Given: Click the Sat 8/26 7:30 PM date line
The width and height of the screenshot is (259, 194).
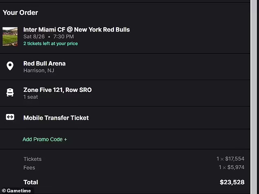Looking at the screenshot, I should tap(49, 36).
